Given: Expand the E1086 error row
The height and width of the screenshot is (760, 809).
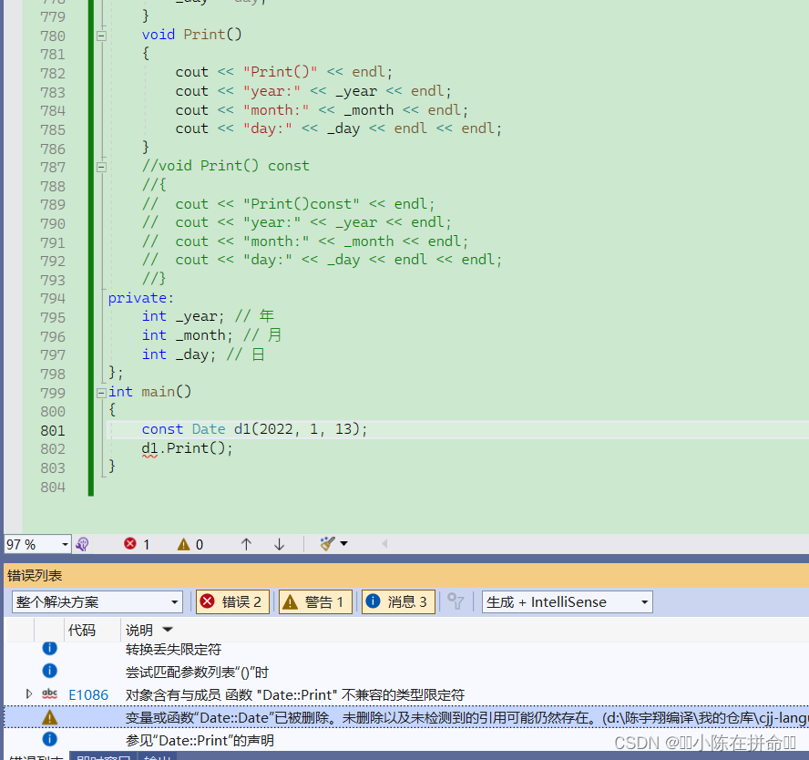Looking at the screenshot, I should pyautogui.click(x=29, y=694).
